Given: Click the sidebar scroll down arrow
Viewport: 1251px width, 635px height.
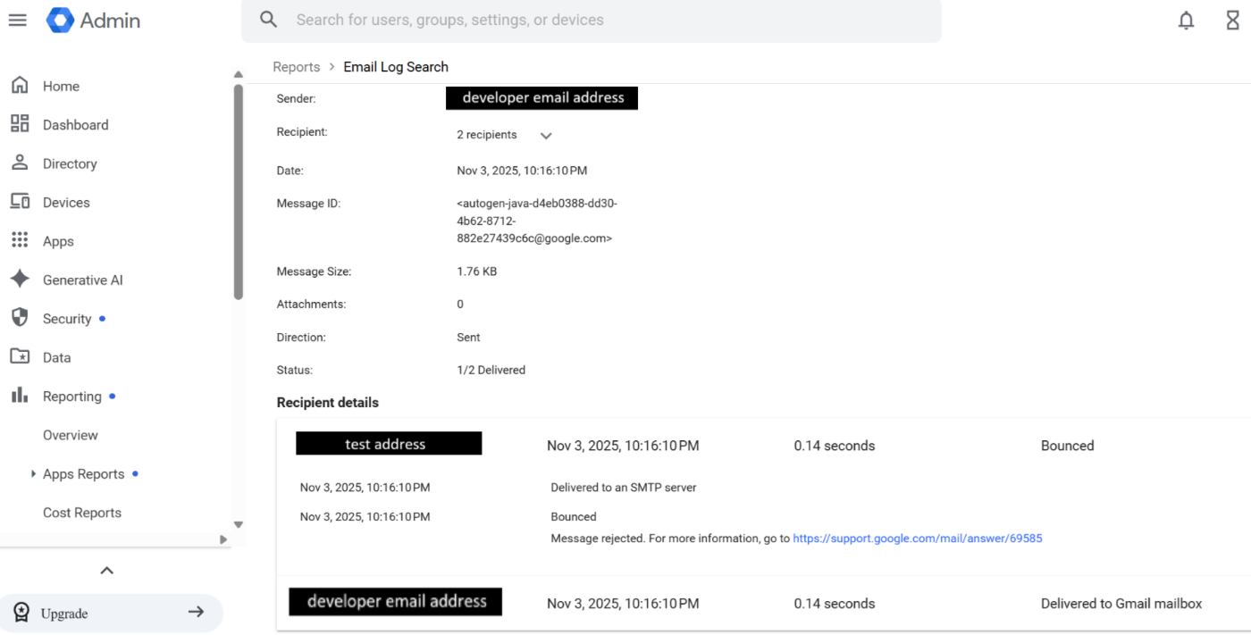Looking at the screenshot, I should pos(239,524).
